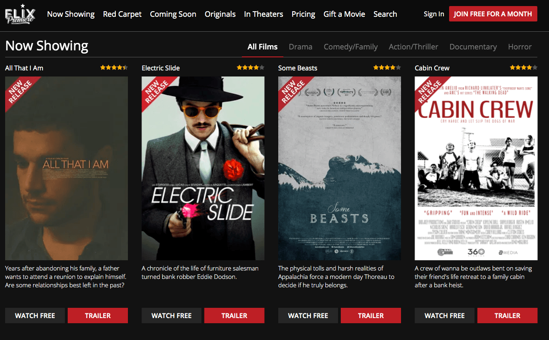Open Electric Slide poster
The height and width of the screenshot is (340, 549).
coord(203,168)
